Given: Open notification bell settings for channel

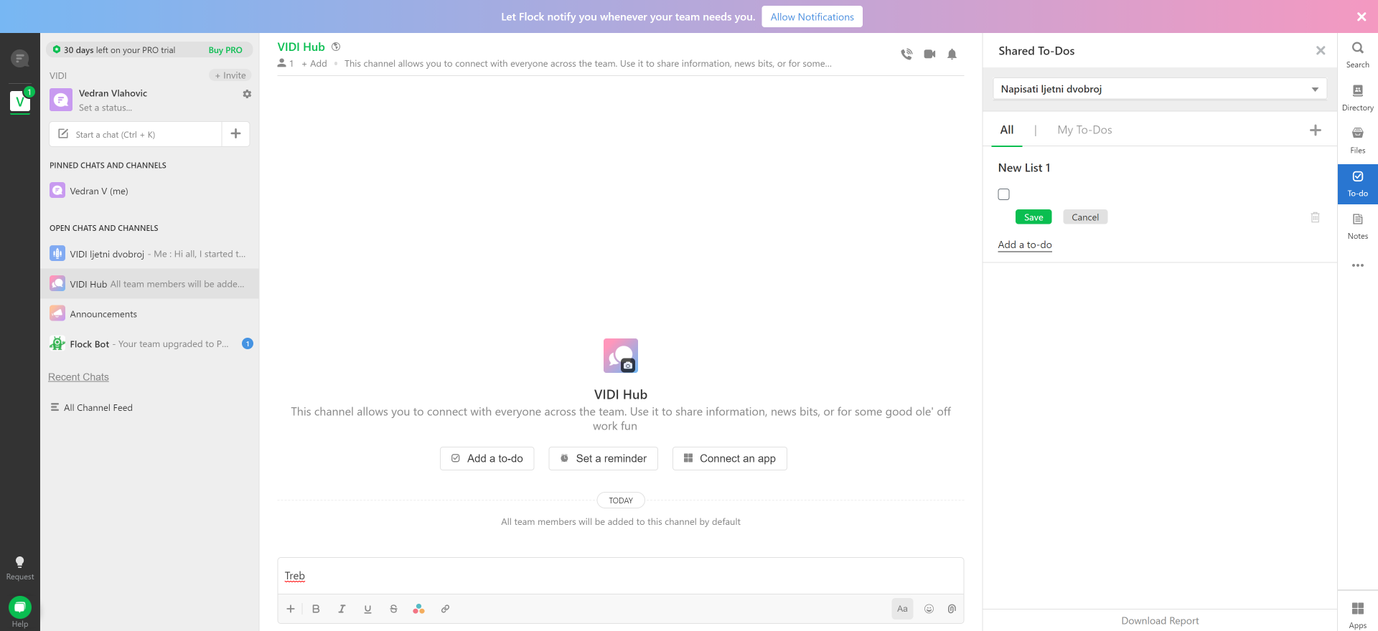Looking at the screenshot, I should [x=952, y=54].
